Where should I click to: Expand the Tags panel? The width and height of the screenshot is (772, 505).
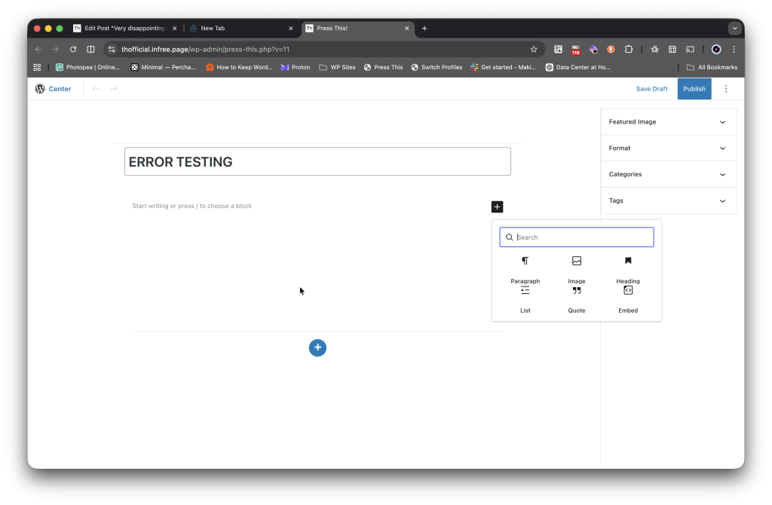tap(668, 200)
